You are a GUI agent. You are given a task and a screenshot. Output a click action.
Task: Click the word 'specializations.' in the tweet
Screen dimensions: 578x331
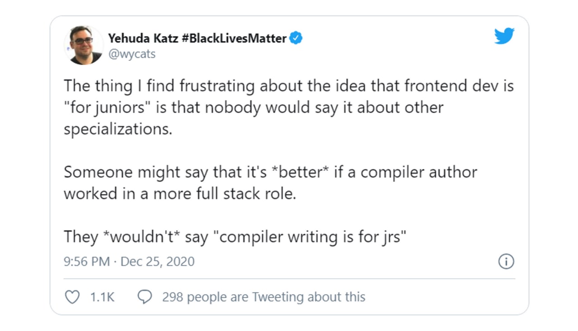118,129
